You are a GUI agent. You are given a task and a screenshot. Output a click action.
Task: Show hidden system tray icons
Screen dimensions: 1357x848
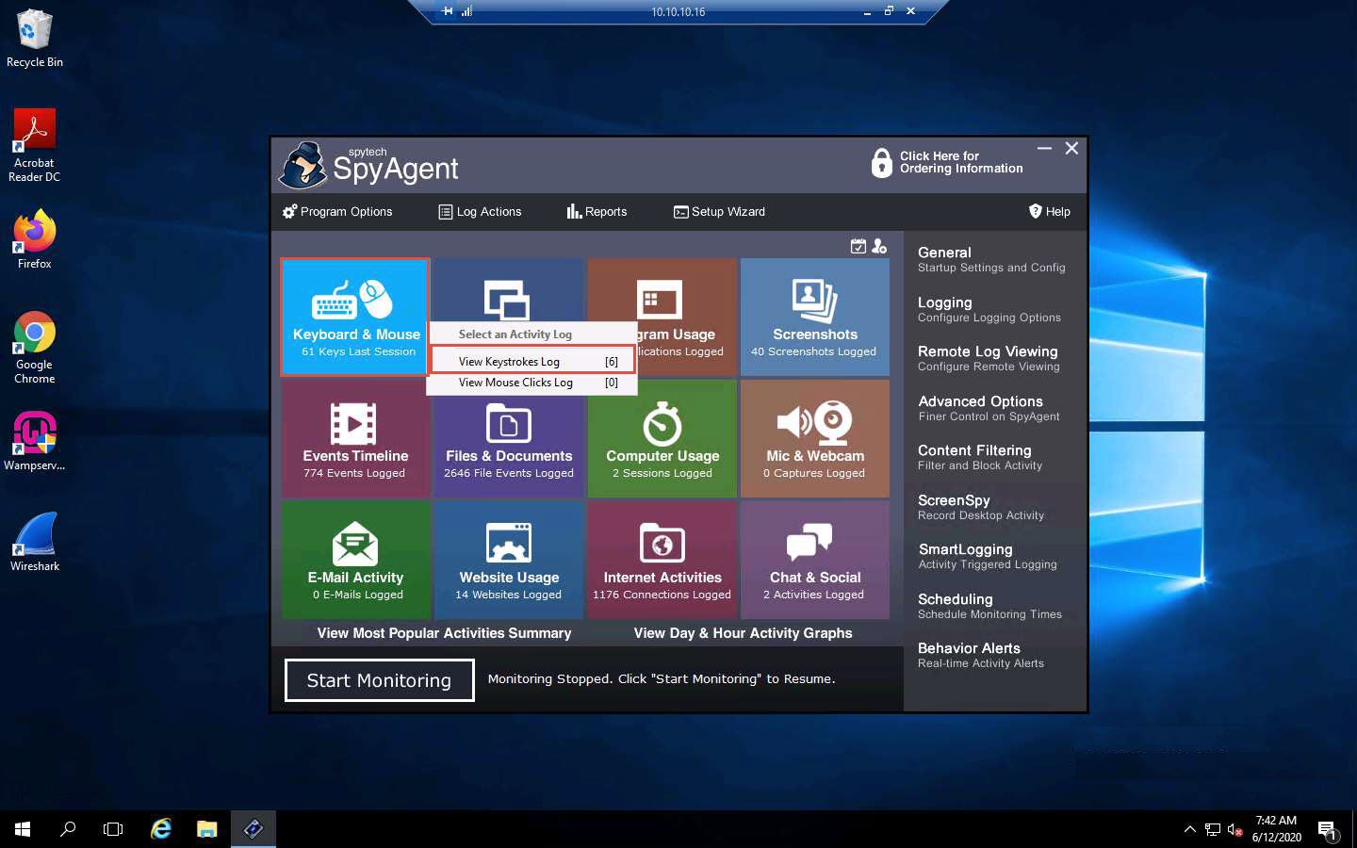point(1189,829)
